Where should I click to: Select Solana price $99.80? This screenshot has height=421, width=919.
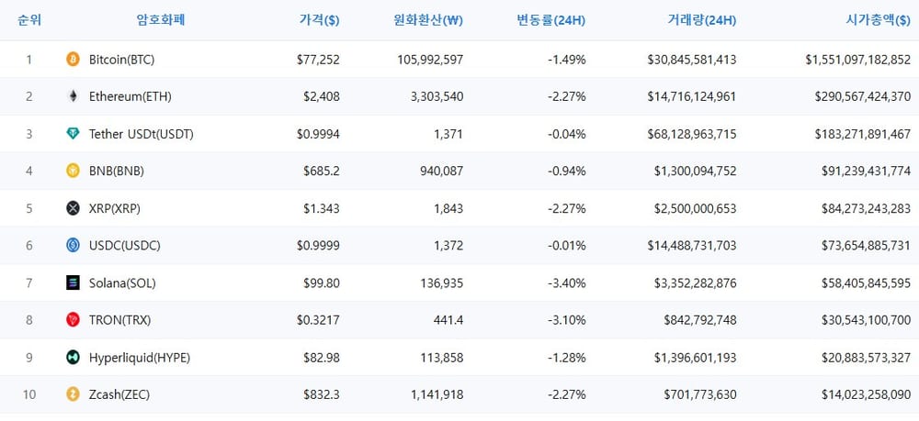[x=321, y=283]
